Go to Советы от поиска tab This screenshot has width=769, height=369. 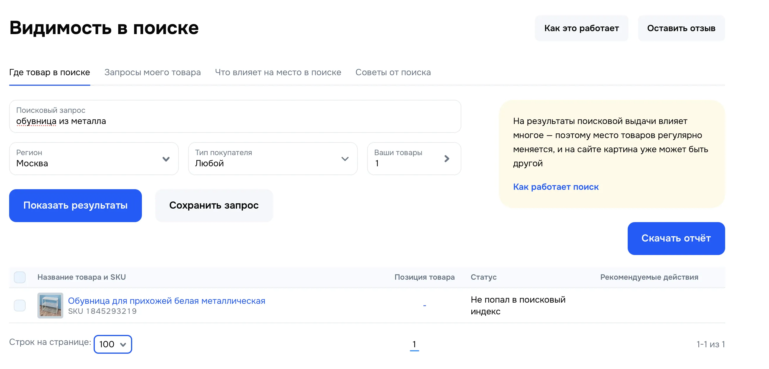(x=393, y=72)
